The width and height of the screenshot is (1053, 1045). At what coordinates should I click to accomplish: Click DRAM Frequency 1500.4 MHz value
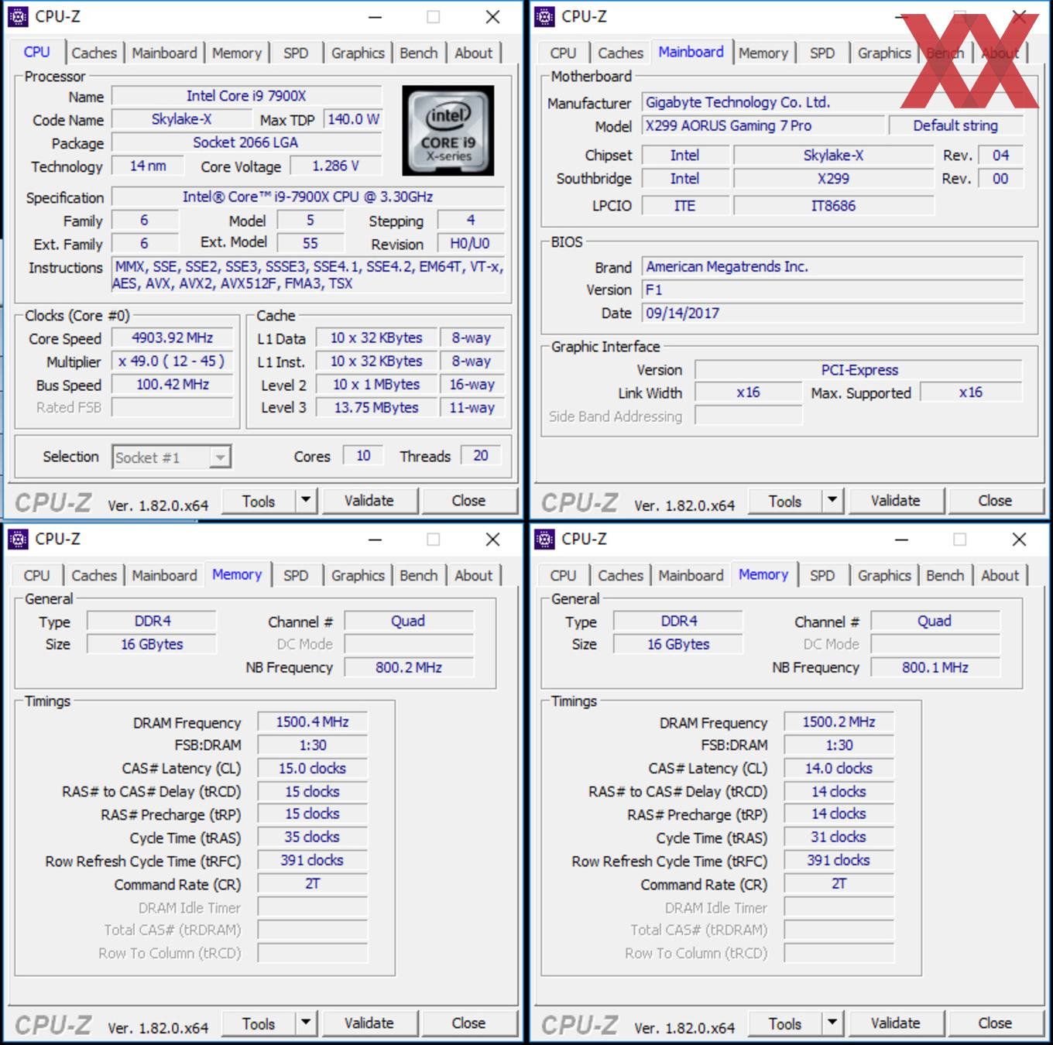312,721
